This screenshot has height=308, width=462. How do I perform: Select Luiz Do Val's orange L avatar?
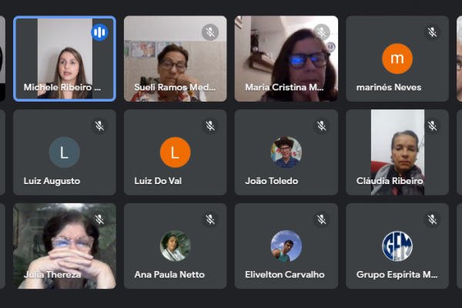coord(176,152)
